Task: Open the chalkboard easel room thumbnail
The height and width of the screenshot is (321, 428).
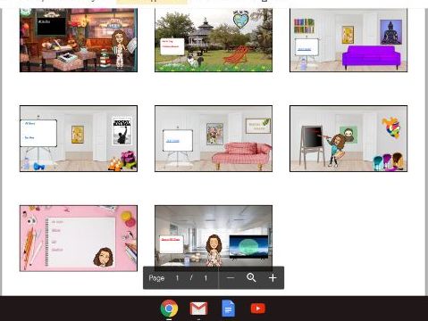Action: pos(348,138)
